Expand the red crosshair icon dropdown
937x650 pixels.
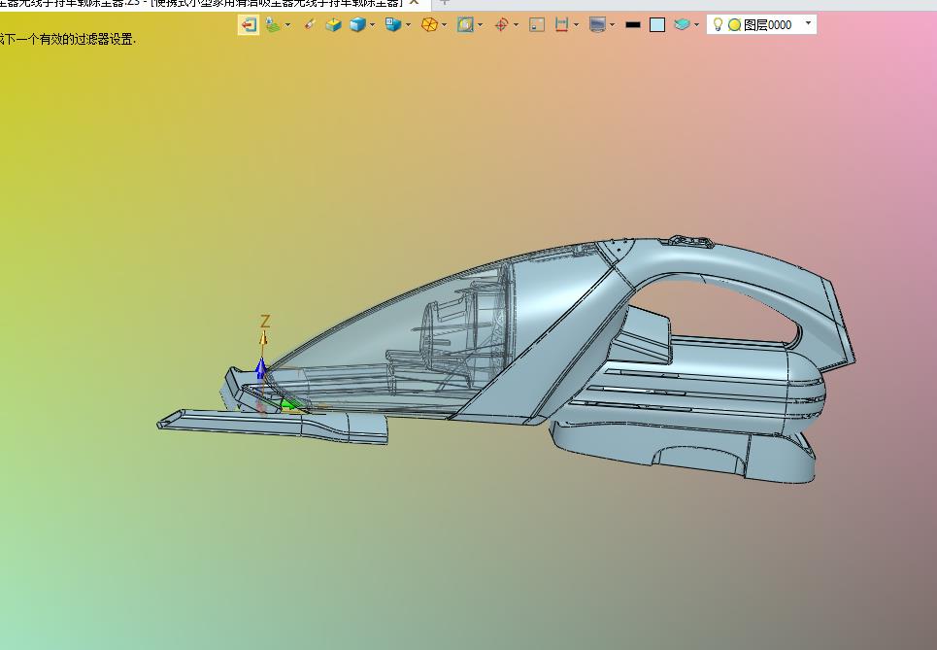point(517,24)
